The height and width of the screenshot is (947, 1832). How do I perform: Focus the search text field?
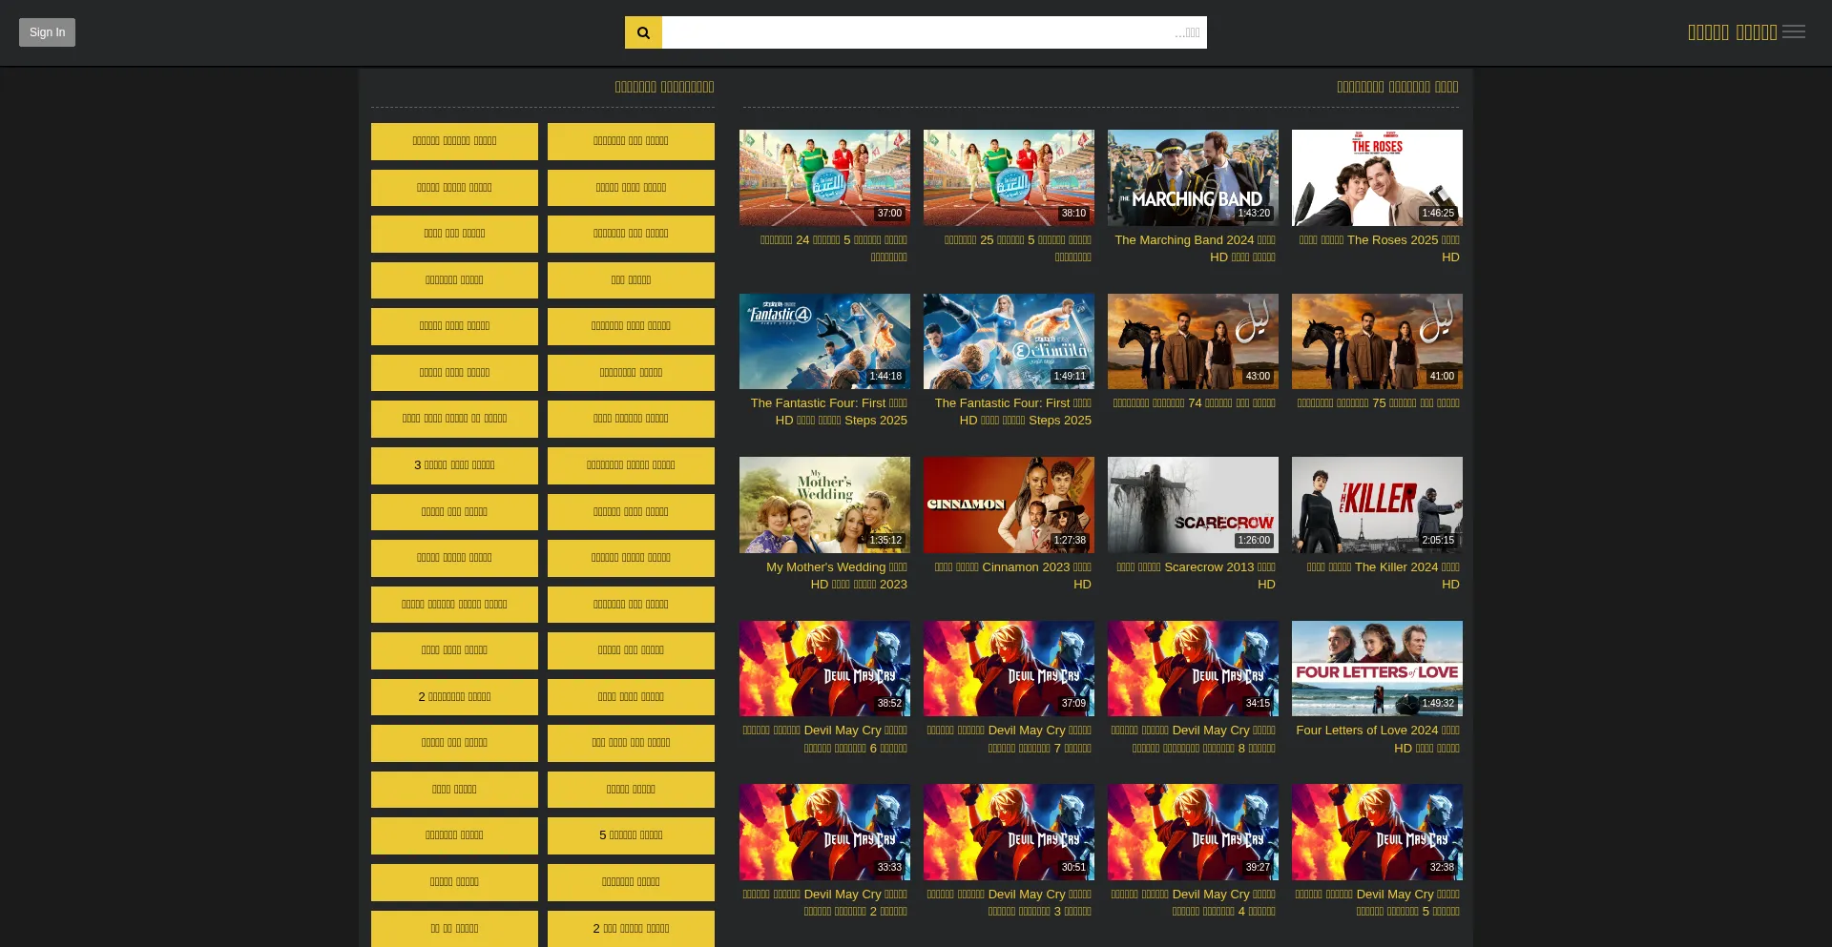934,32
